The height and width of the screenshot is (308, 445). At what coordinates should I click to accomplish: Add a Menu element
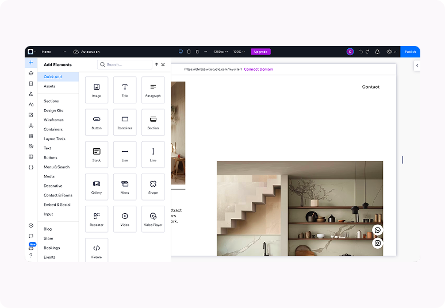[x=125, y=187]
